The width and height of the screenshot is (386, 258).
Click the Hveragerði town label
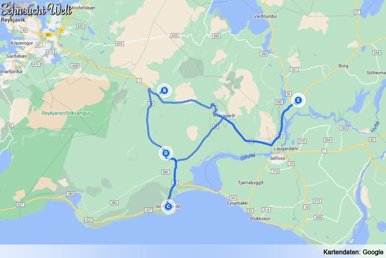click(x=224, y=116)
